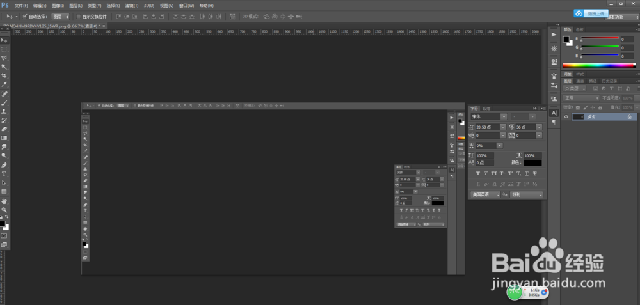Select the Path Selection tool
Image resolution: width=640 pixels, height=305 pixels.
coord(4,183)
